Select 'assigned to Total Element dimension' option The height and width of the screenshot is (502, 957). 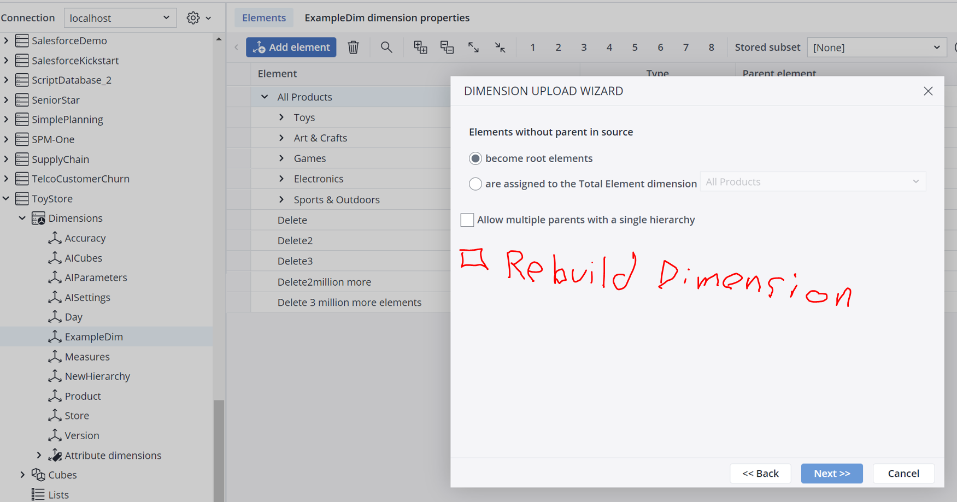(x=475, y=184)
